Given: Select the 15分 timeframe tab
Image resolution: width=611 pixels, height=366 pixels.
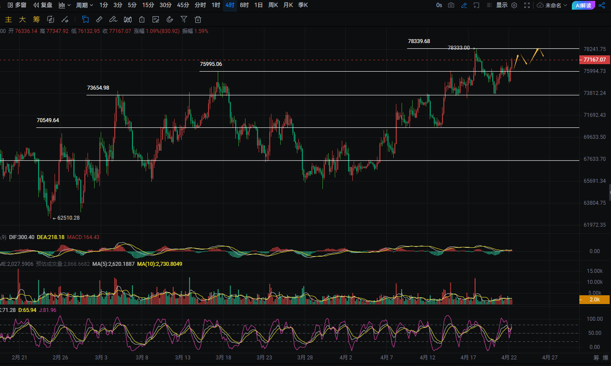Looking at the screenshot, I should pos(148,5).
